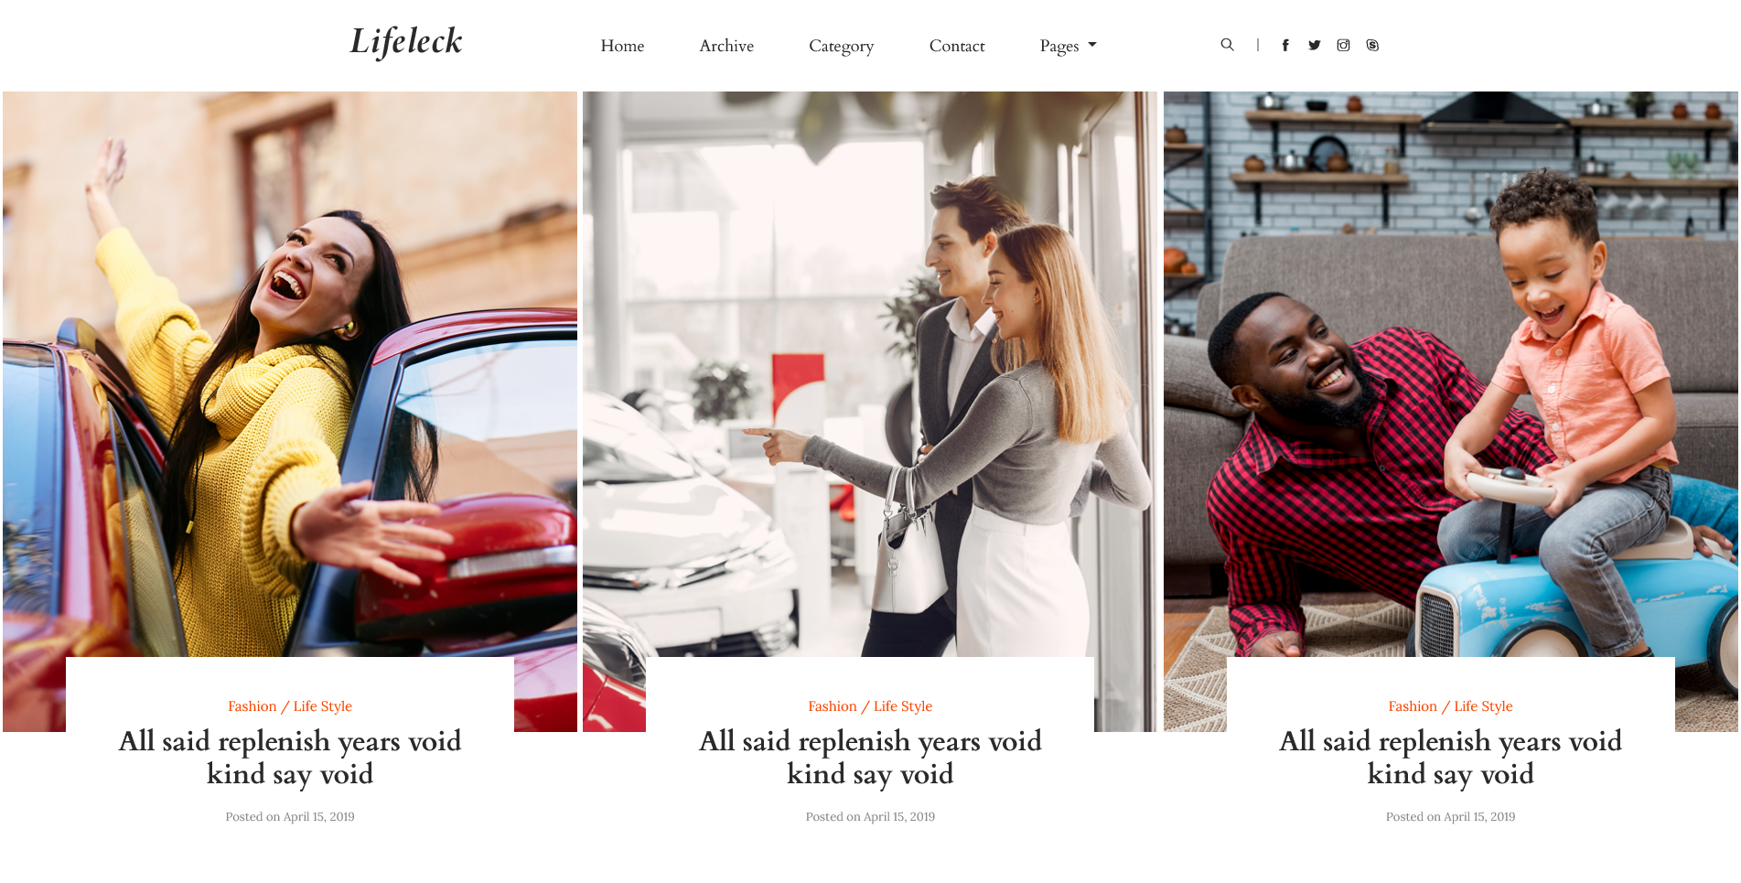Visit the Facebook social icon
This screenshot has height=883, width=1741.
click(1285, 45)
